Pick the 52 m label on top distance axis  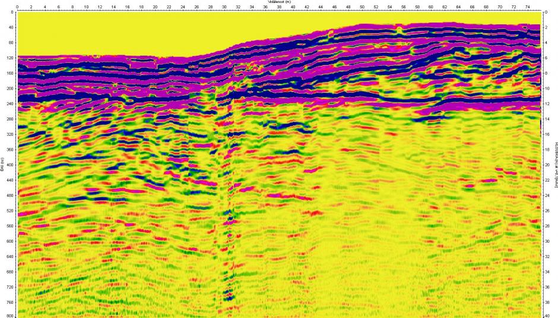tap(376, 7)
